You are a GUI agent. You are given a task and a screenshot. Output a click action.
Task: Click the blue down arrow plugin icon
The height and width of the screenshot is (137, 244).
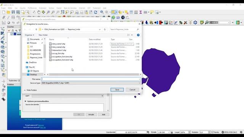click(146, 22)
